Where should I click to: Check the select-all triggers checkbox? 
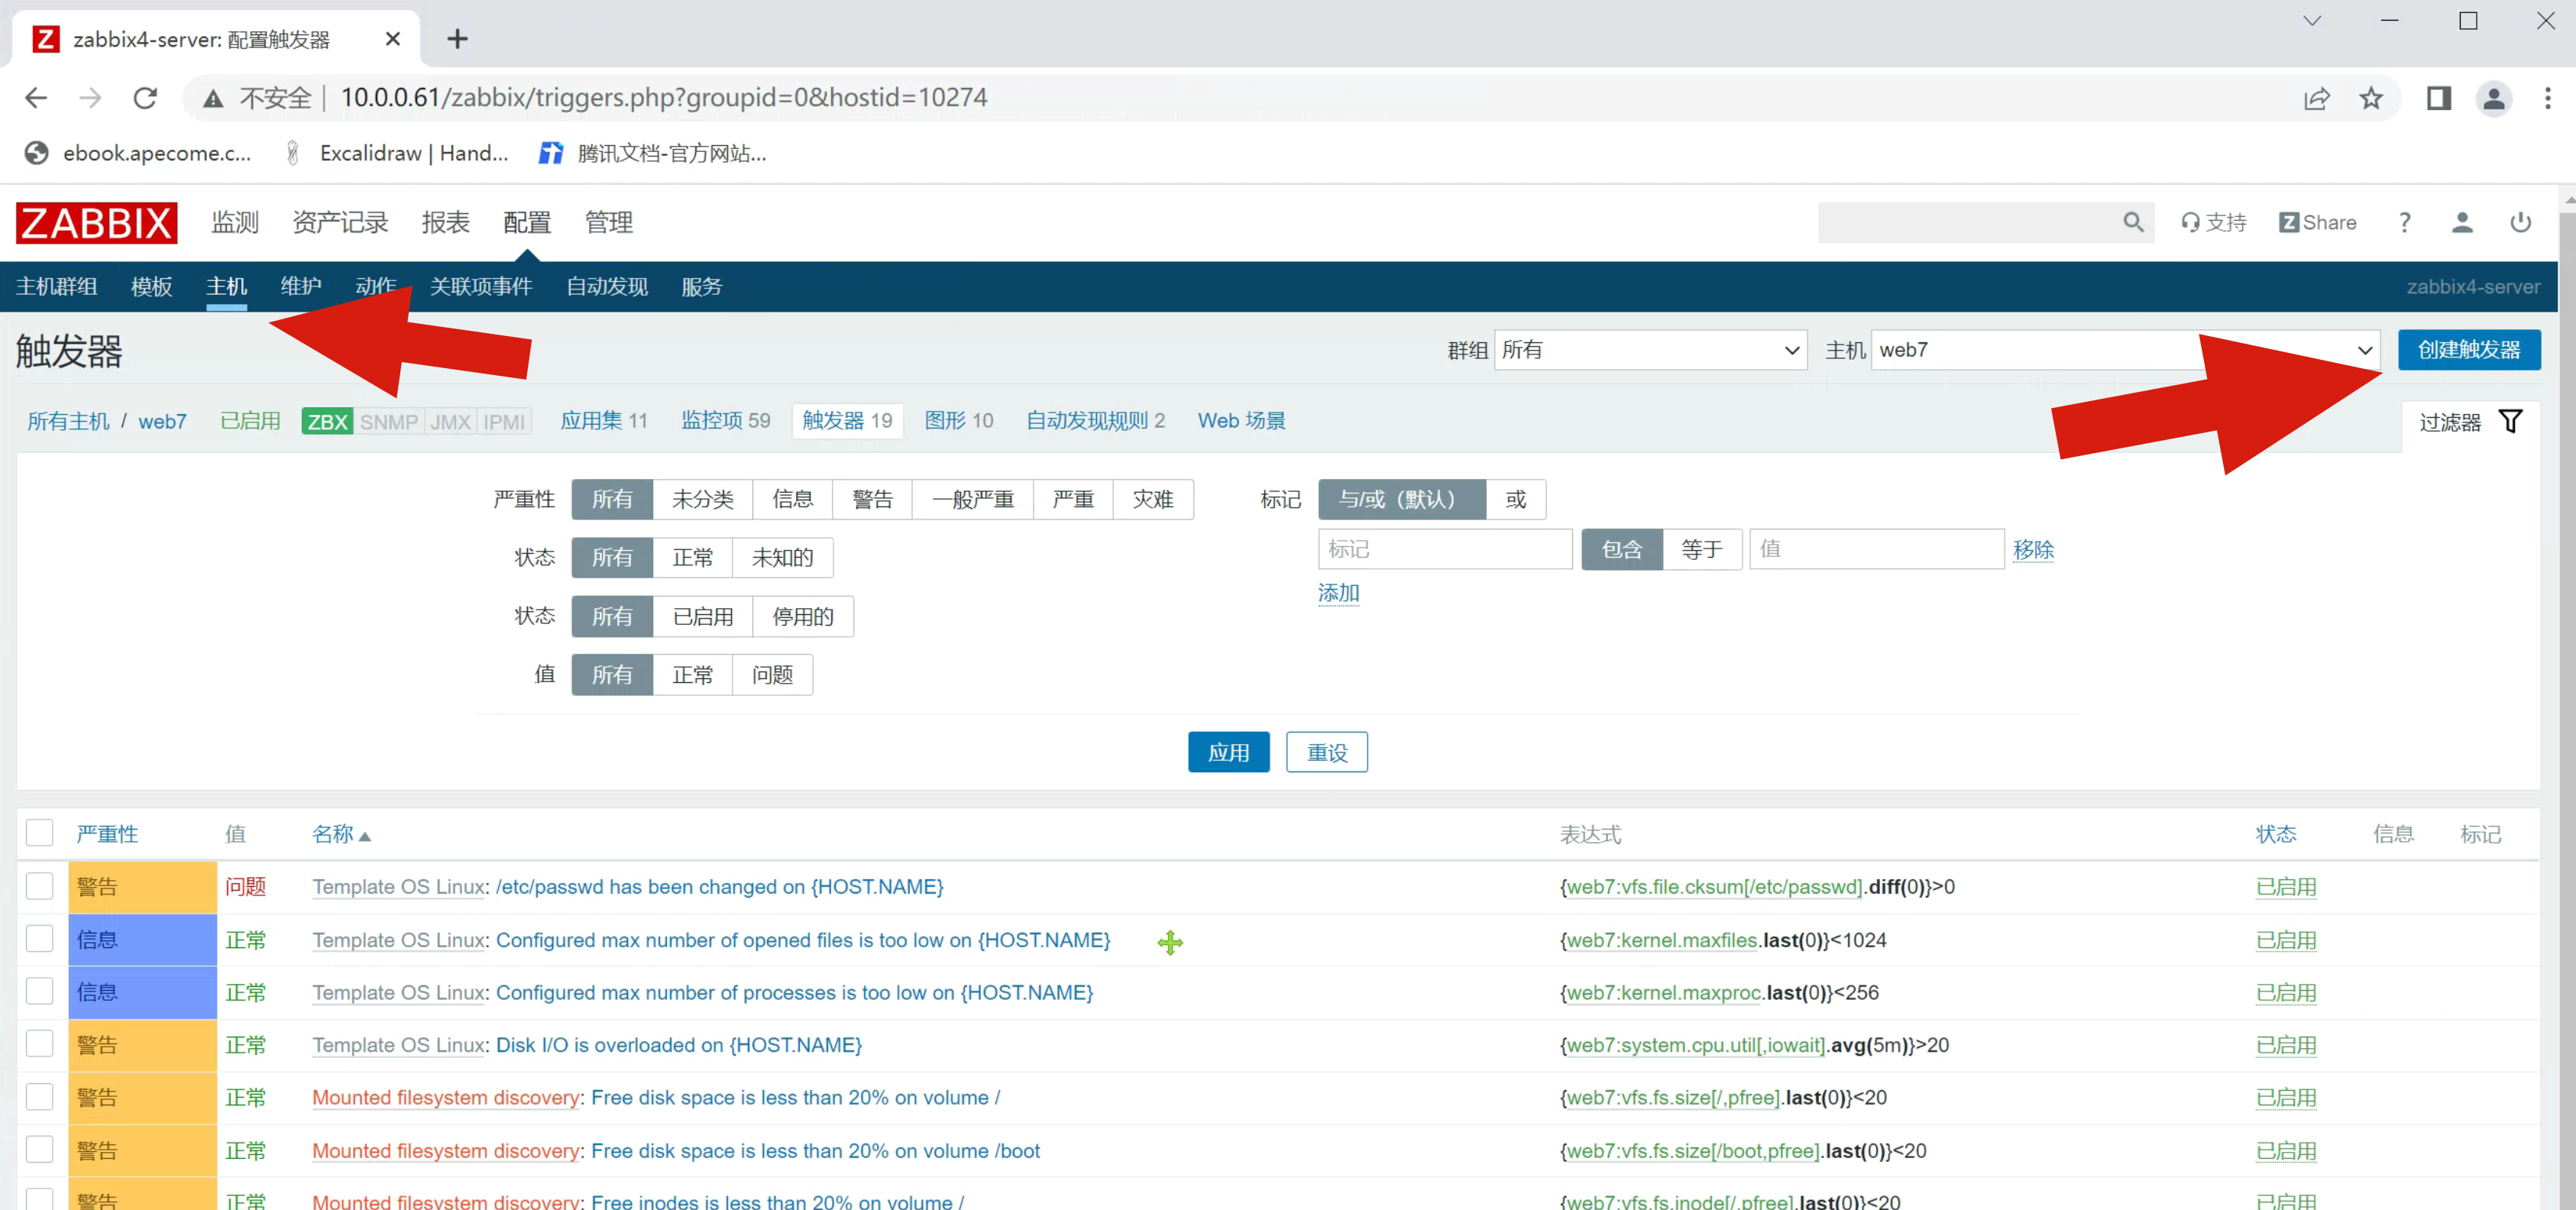point(40,833)
